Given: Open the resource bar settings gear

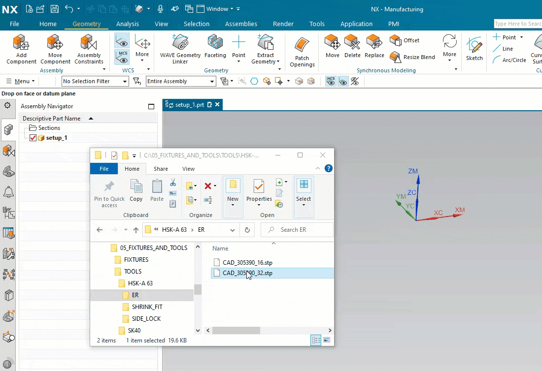Looking at the screenshot, I should click(x=7, y=106).
